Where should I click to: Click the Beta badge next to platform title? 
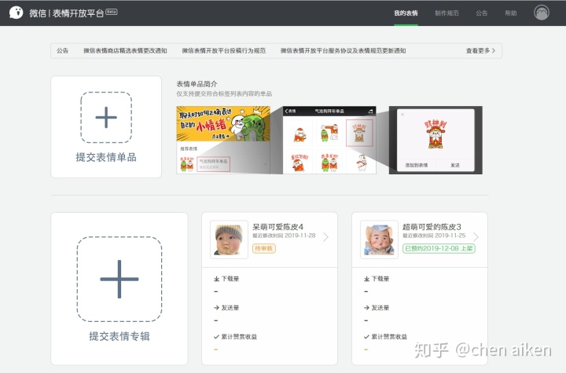pos(111,12)
